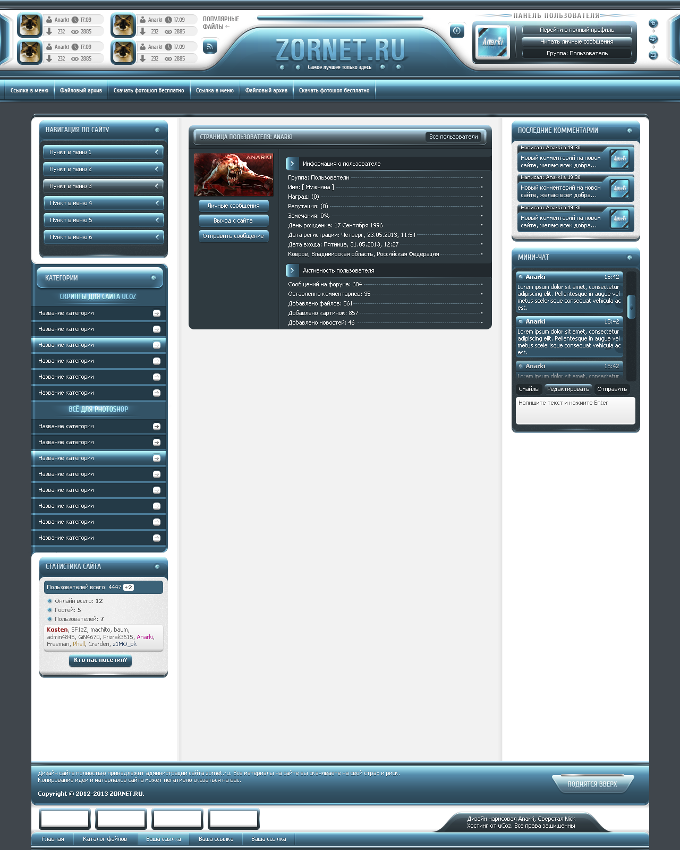The height and width of the screenshot is (850, 680).
Task: Click the mini-chat message input field
Action: pos(575,411)
